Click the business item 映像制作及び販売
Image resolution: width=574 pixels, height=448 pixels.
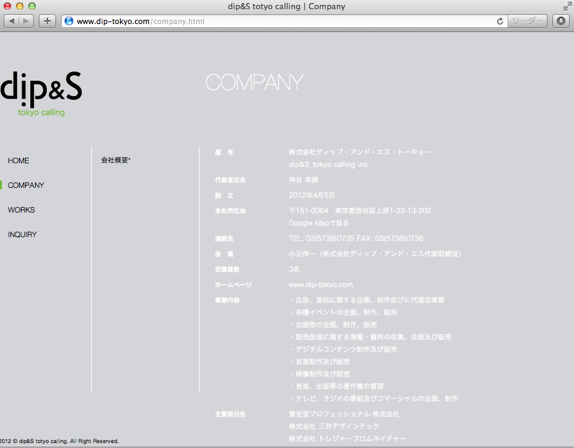tap(320, 374)
